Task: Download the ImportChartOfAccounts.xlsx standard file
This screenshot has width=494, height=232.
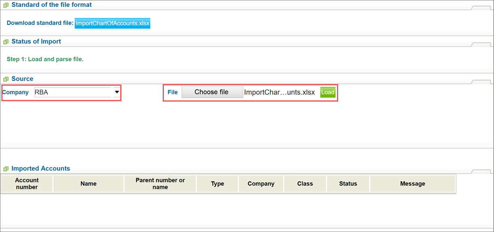Action: [112, 23]
